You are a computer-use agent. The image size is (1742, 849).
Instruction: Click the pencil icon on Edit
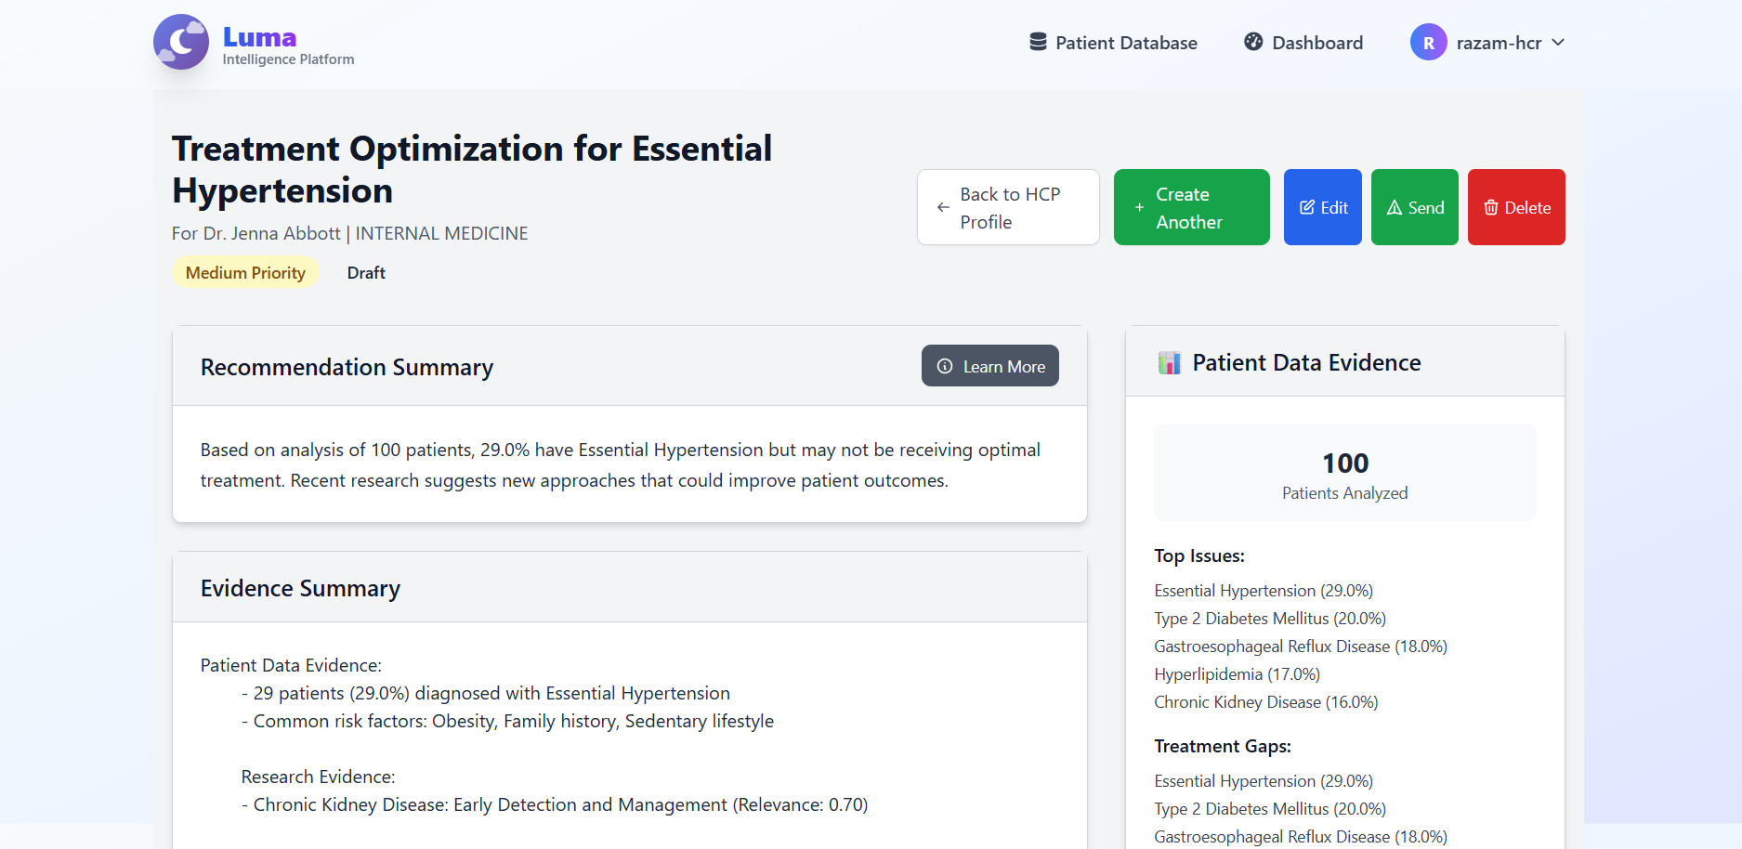[x=1306, y=208]
